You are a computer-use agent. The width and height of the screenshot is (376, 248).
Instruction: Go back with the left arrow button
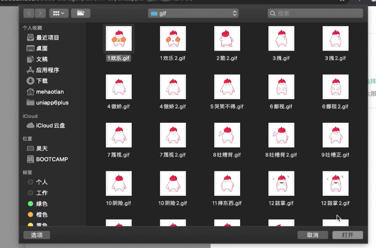(29, 13)
